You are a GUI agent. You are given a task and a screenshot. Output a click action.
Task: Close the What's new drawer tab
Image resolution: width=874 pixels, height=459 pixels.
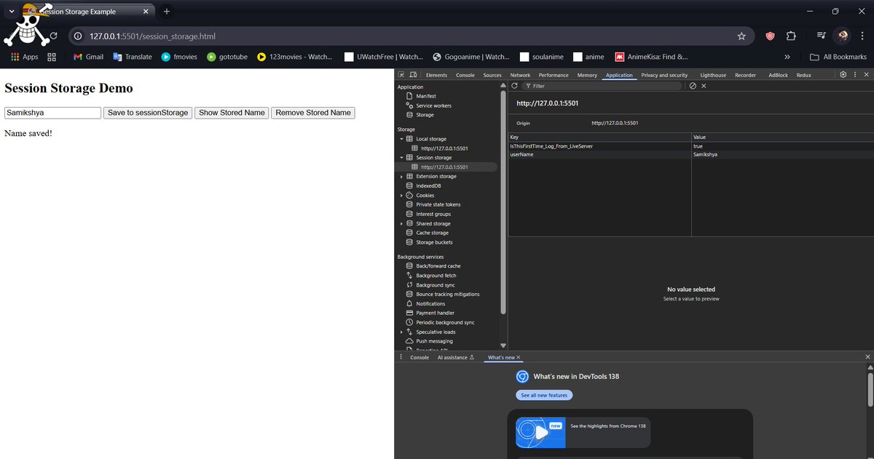tap(519, 357)
